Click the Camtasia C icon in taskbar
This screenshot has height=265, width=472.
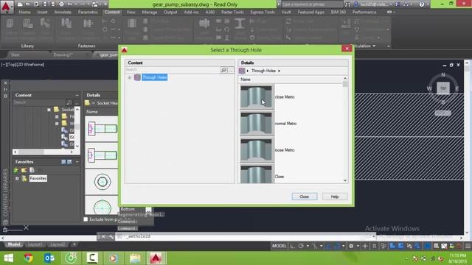coord(92,258)
